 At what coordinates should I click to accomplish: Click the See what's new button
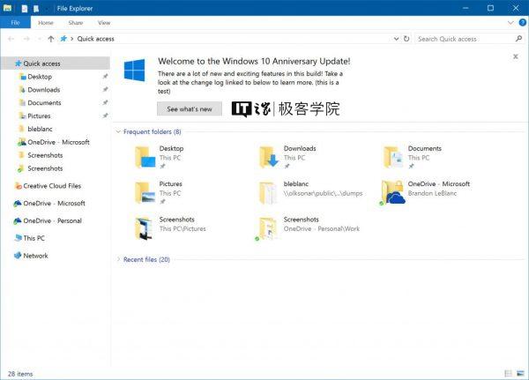coord(190,109)
